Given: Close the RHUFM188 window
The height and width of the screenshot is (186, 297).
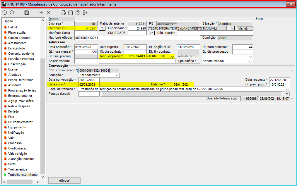Looking at the screenshot, I should click(291, 4).
